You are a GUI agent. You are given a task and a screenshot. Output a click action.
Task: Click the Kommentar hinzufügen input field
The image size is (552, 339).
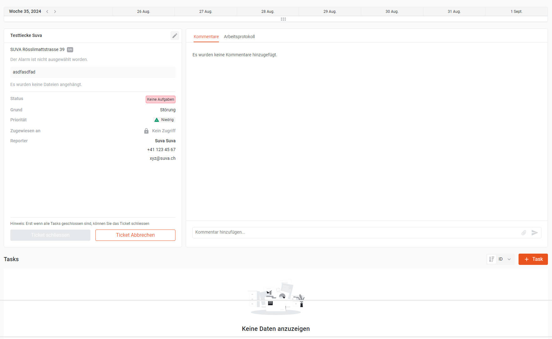[x=355, y=232]
